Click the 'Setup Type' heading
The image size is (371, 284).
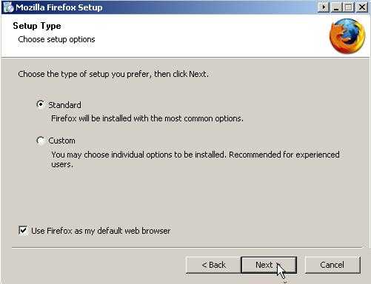(37, 26)
